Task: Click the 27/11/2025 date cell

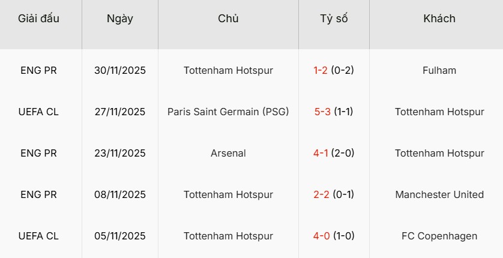Action: coord(120,112)
